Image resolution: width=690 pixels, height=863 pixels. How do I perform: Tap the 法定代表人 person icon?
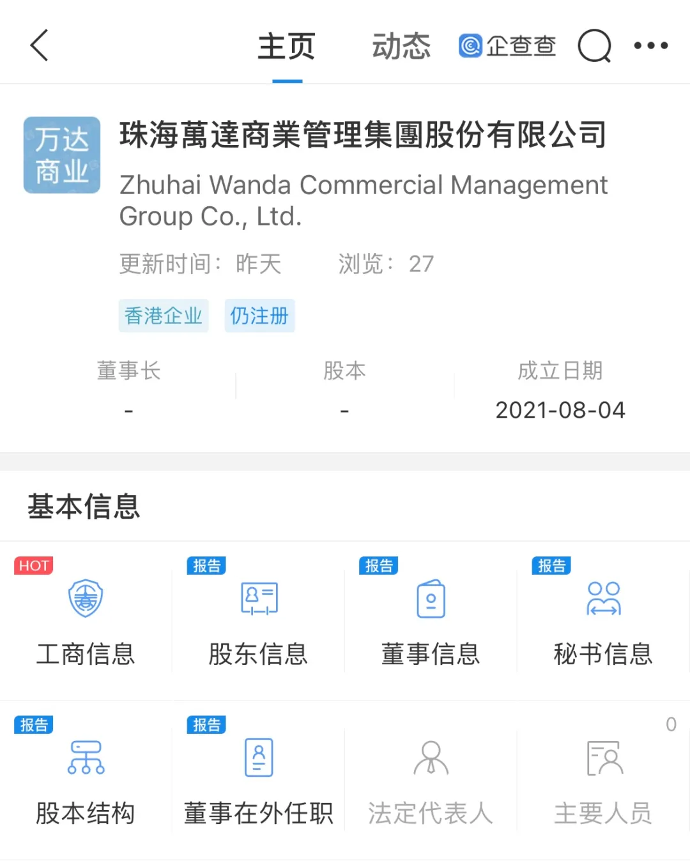coord(431,758)
